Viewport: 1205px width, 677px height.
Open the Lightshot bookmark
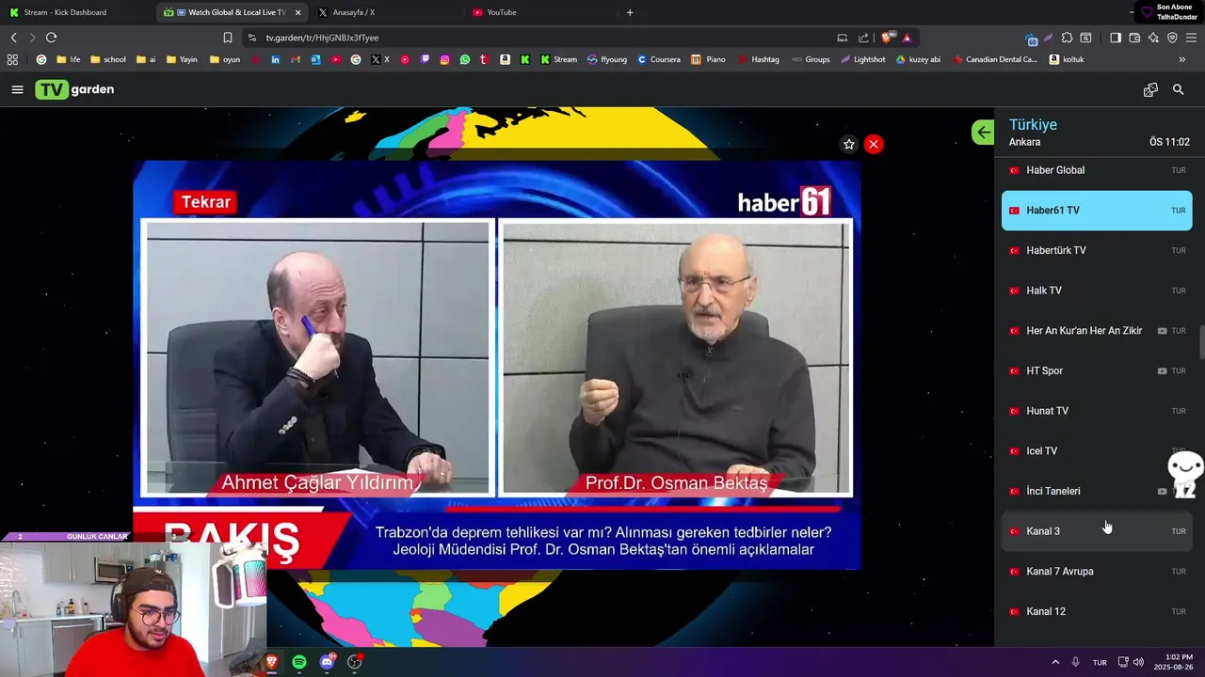pyautogui.click(x=863, y=59)
